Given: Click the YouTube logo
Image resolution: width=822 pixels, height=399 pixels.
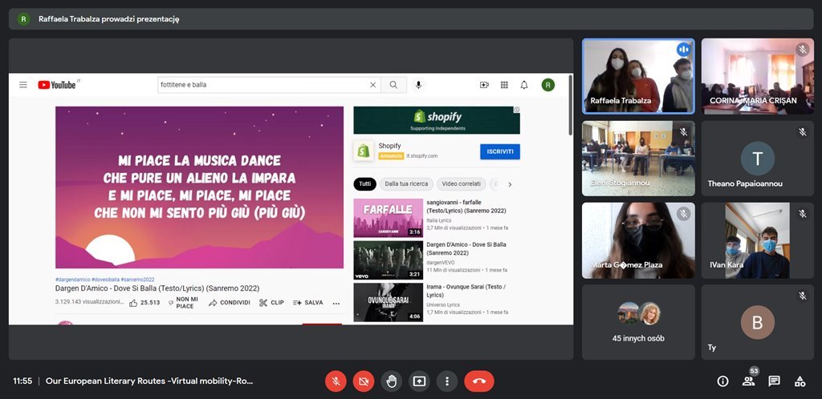Looking at the screenshot, I should 57,85.
